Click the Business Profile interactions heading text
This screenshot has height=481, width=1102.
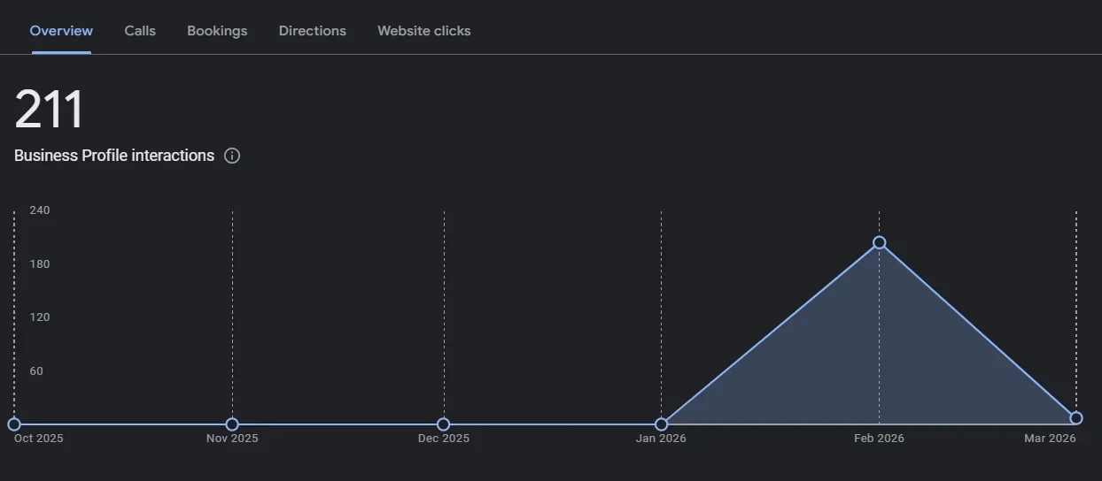coord(114,156)
